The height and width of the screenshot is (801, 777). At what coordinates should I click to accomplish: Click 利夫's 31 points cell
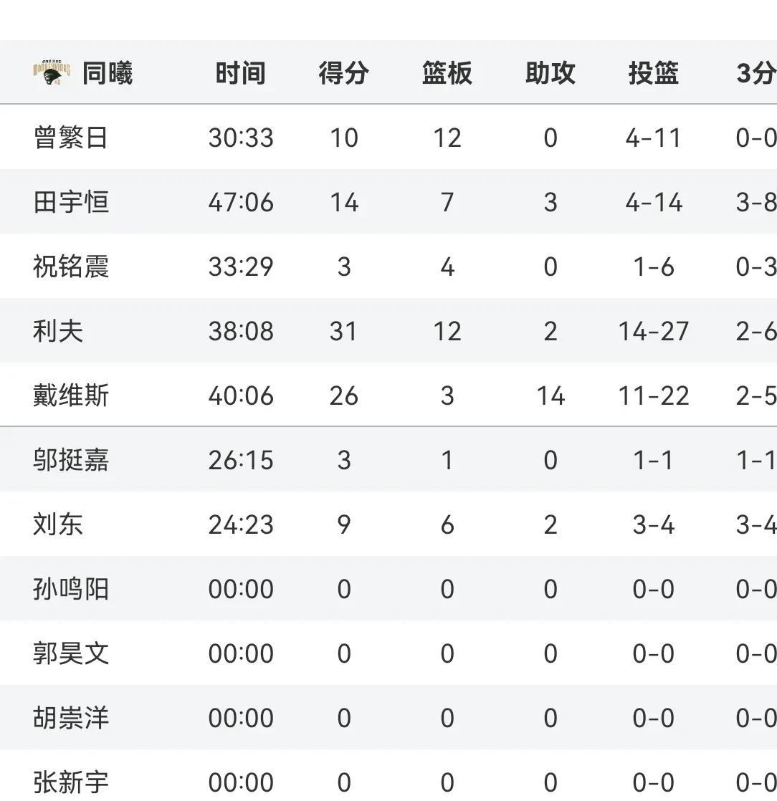343,331
